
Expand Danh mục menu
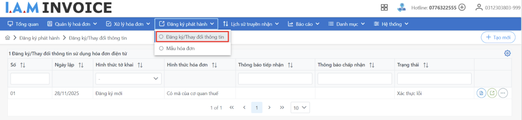(347, 24)
